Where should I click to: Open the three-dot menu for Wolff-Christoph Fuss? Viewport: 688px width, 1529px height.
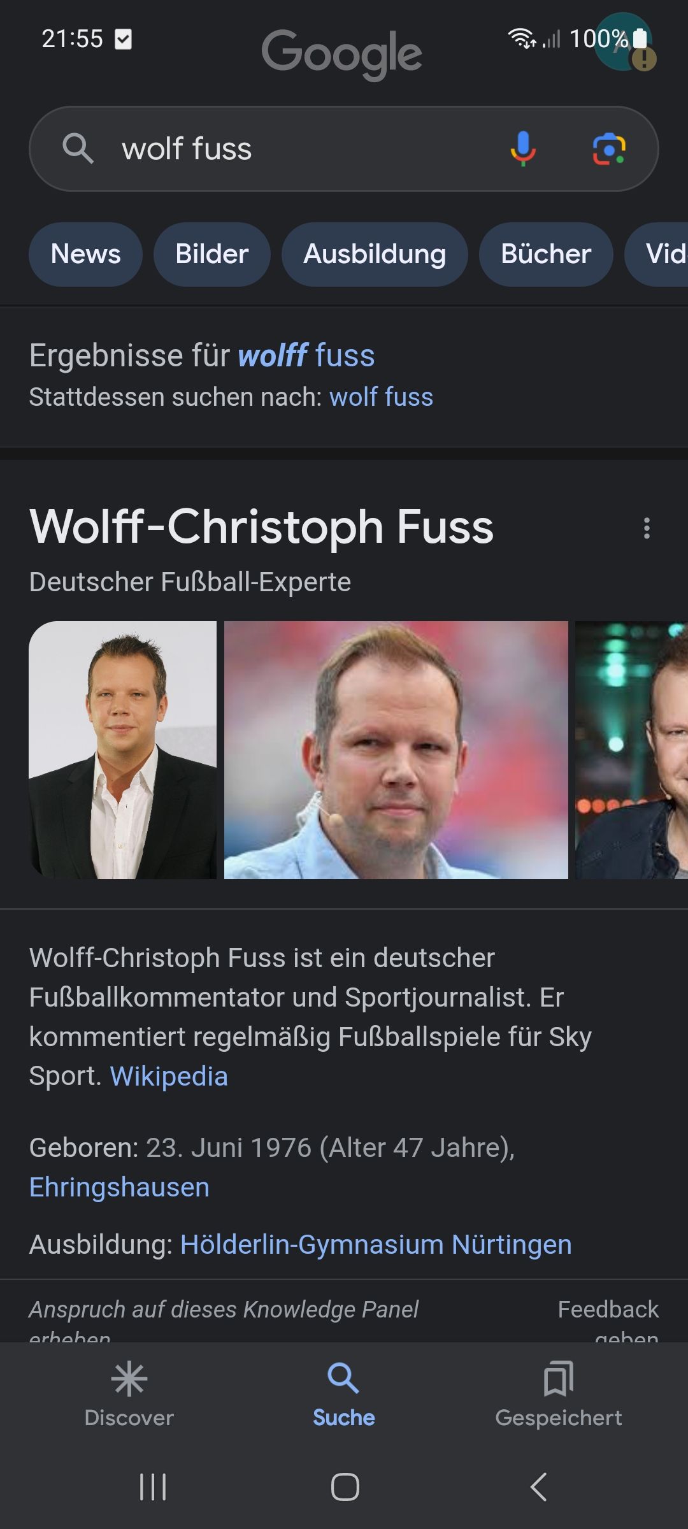(647, 528)
